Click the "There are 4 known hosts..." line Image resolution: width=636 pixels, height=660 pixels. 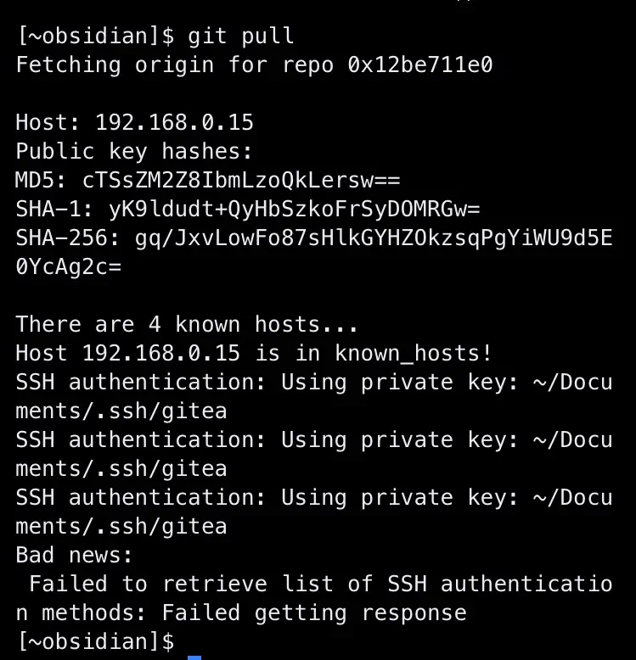(187, 324)
